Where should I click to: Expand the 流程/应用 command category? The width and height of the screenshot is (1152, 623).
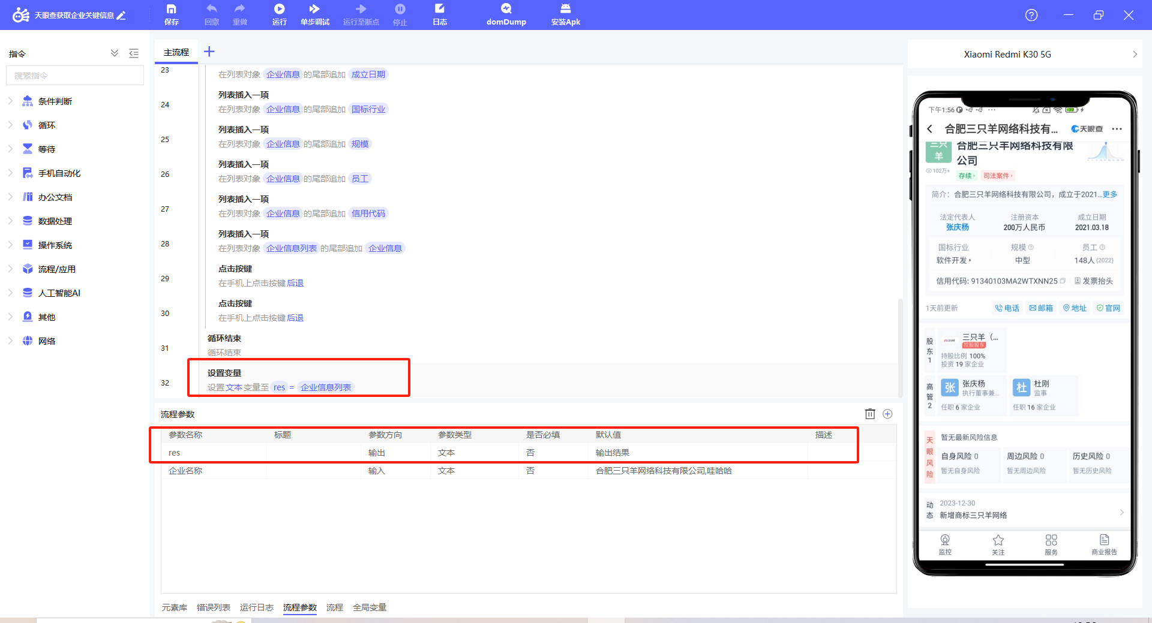tap(10, 269)
